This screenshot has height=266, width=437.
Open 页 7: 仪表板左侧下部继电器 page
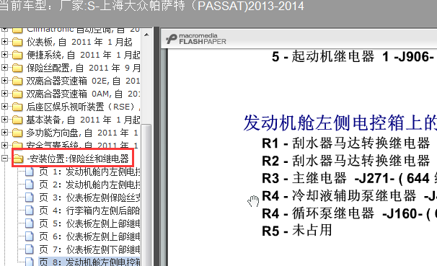pos(89,249)
